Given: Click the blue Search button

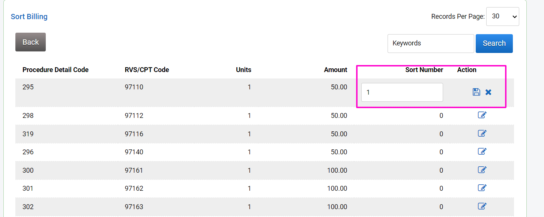Looking at the screenshot, I should click(x=494, y=44).
